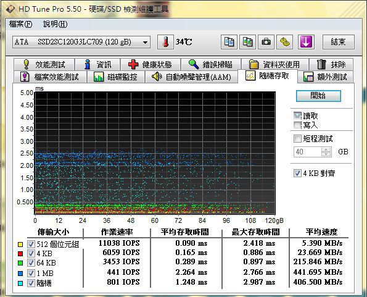The width and height of the screenshot is (367, 297).
Task: Toggle the 4 KB 對齊 alignment checkbox
Action: pyautogui.click(x=297, y=174)
